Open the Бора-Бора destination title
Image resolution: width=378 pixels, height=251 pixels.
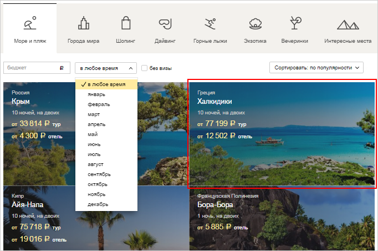click(x=215, y=204)
